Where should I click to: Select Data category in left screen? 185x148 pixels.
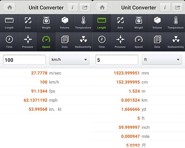click(x=65, y=42)
